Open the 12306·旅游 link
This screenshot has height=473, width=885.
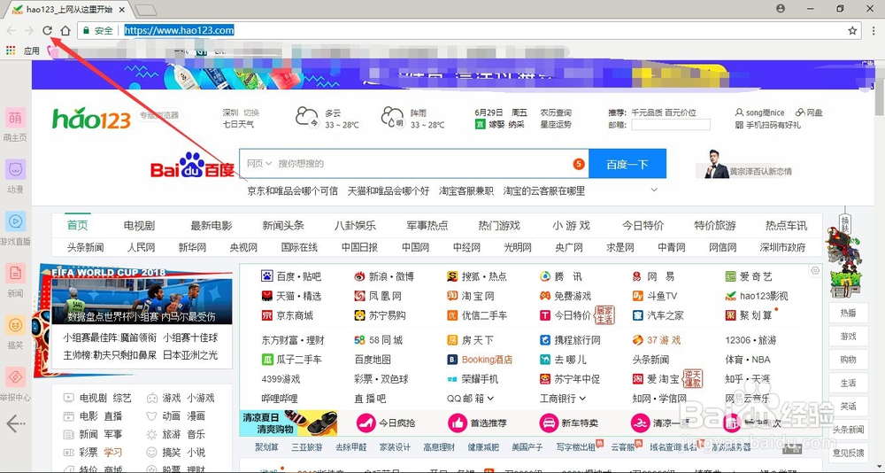point(750,340)
